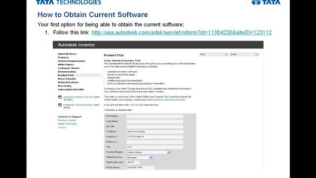316x178 pixels.
Task: Open Subscription Benefits sidebar item
Action: tap(71, 89)
